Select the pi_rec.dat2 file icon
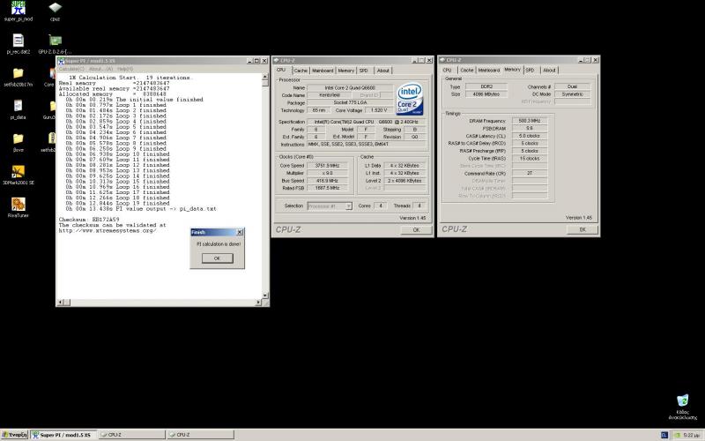This screenshot has width=705, height=441. coord(18,43)
